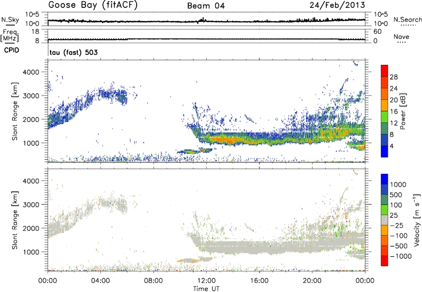
Task: Select the 'N.Sky' legend label
Action: pyautogui.click(x=10, y=20)
